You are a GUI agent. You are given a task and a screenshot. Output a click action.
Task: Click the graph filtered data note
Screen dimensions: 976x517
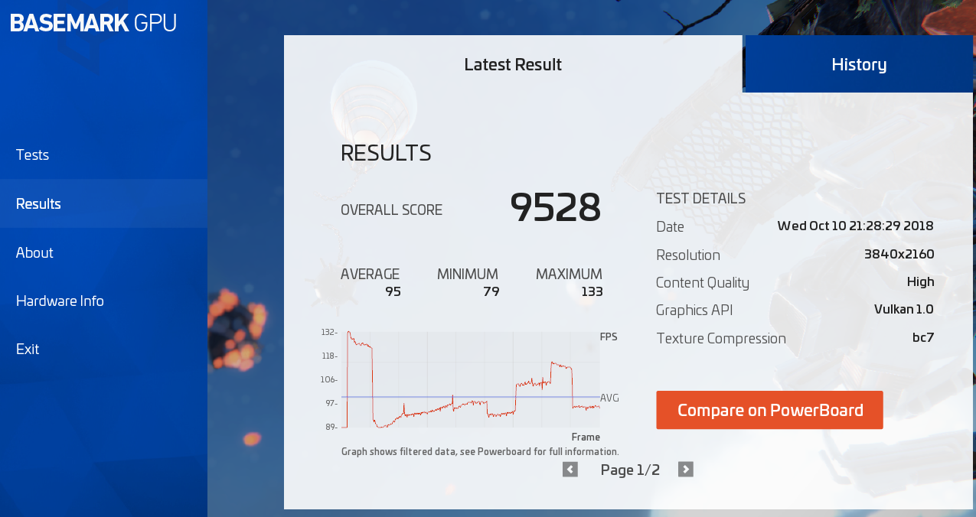[480, 452]
